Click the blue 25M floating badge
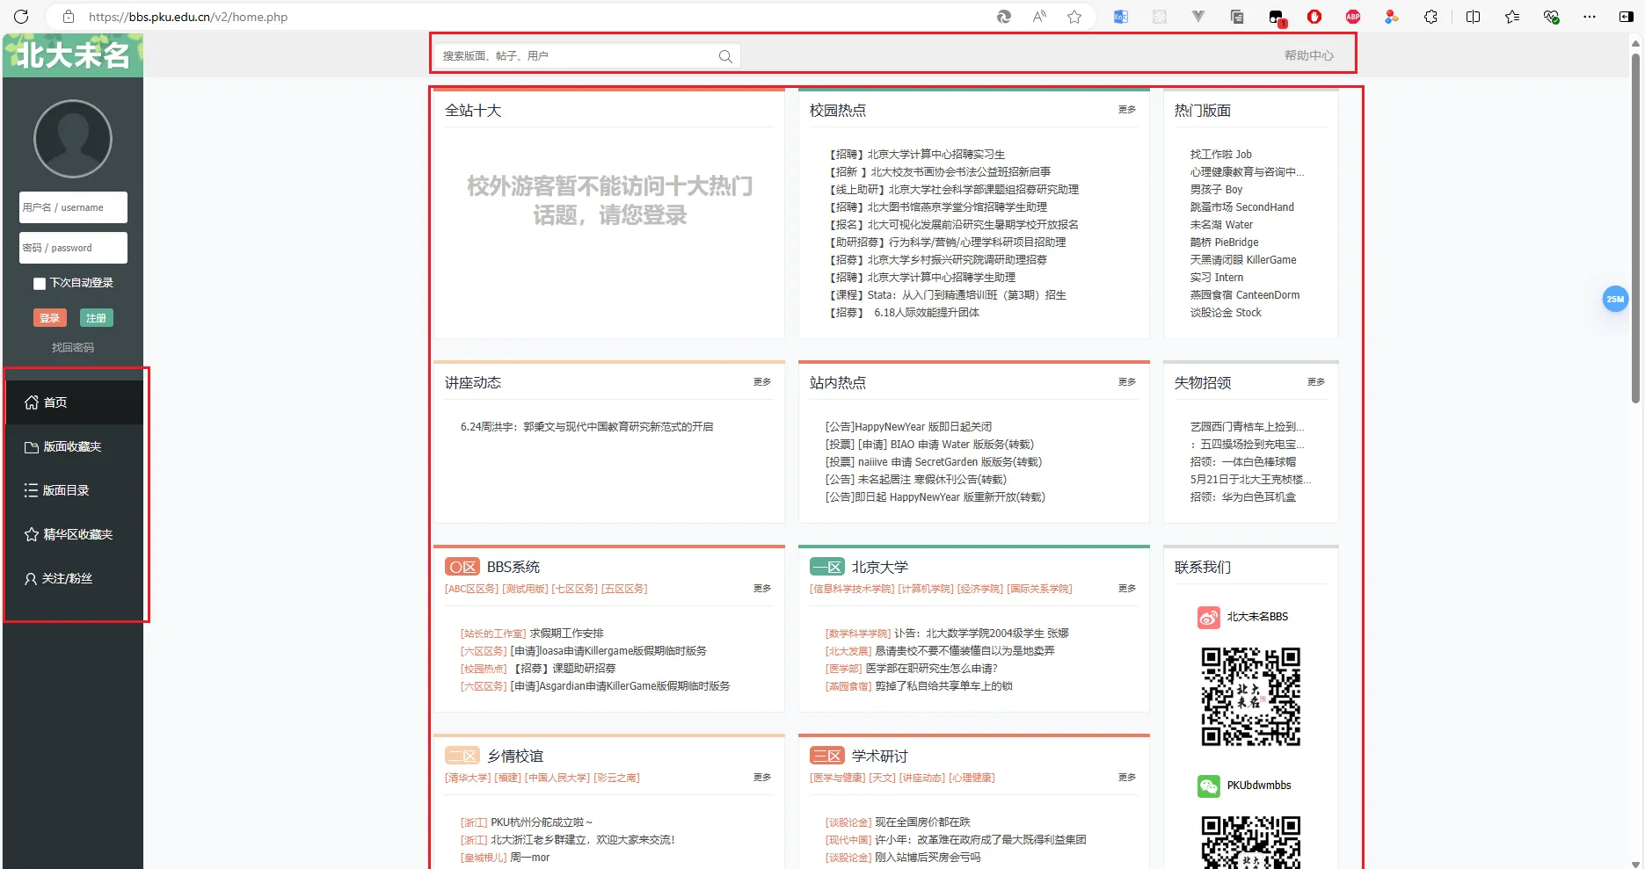The image size is (1645, 869). [1615, 300]
